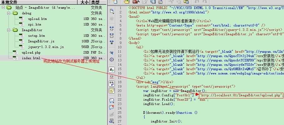
Task: Click the Wrap Tag pencil icon
Action: (x=112, y=114)
